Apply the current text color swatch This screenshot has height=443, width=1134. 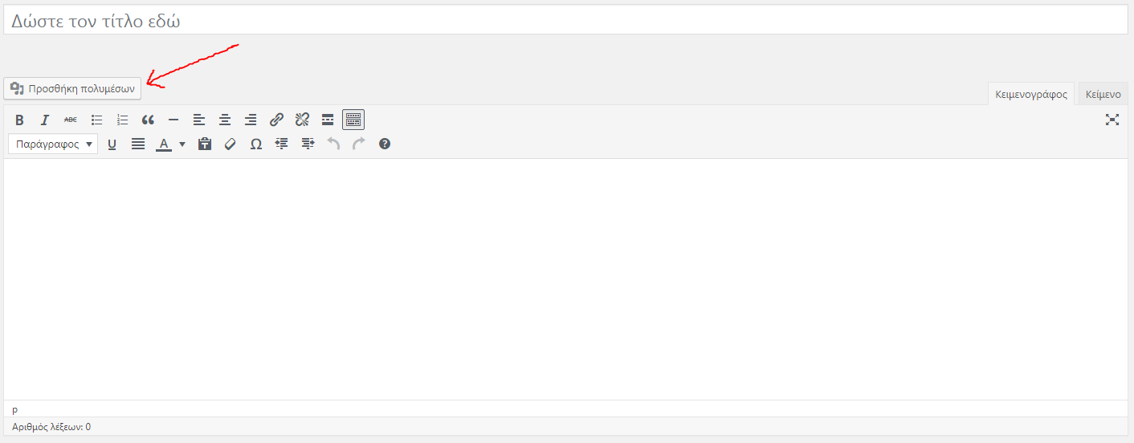(164, 144)
